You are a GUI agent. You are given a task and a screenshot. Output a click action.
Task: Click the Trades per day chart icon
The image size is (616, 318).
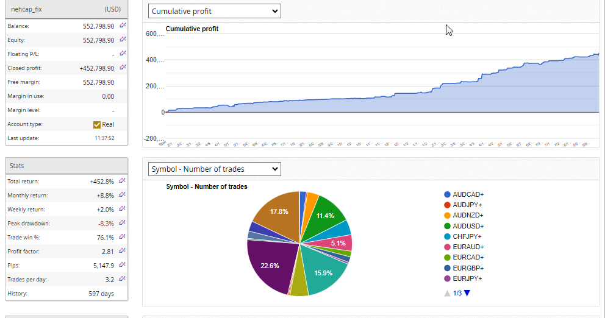click(x=123, y=278)
